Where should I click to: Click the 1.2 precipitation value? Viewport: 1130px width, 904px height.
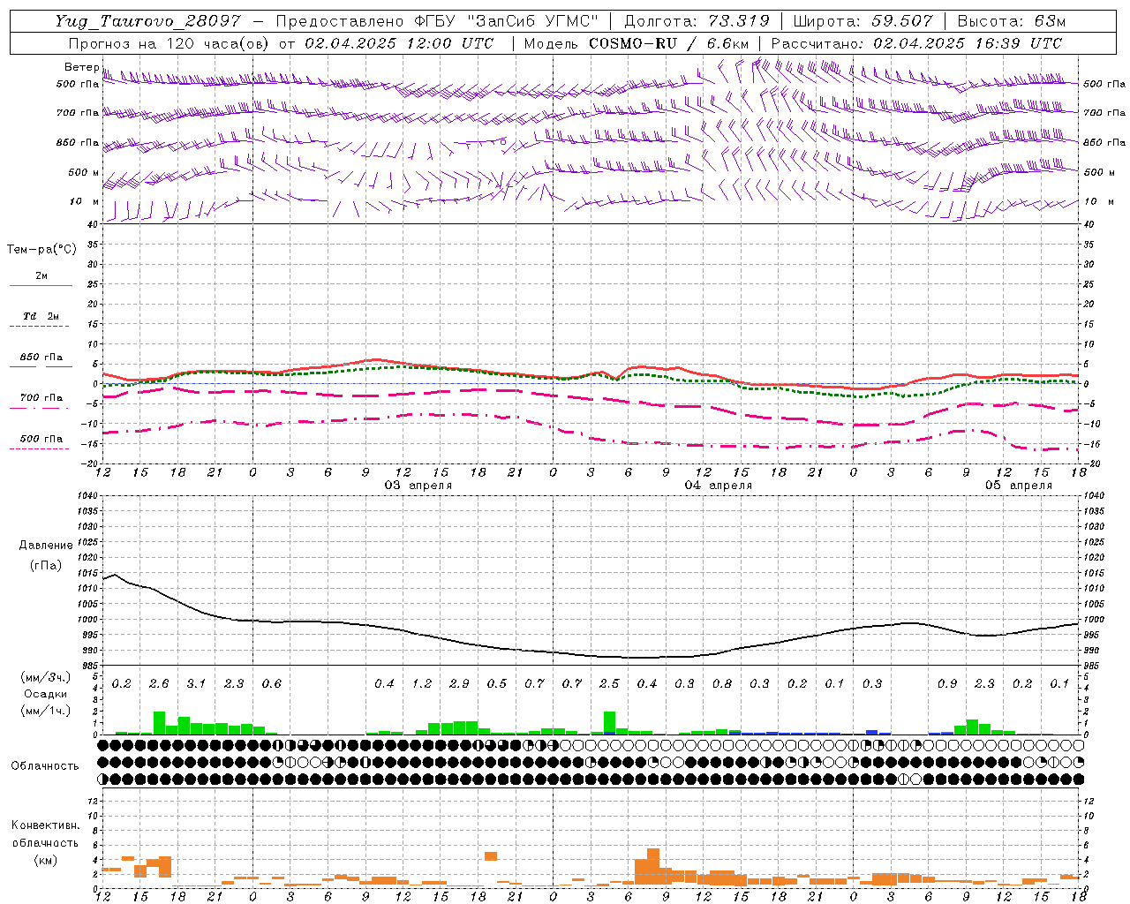422,683
